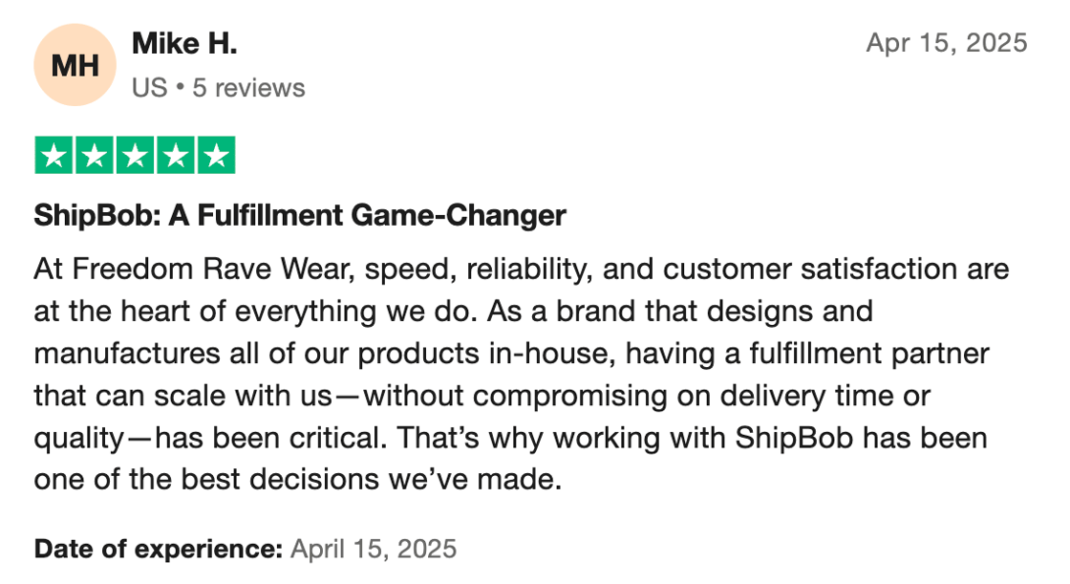The width and height of the screenshot is (1070, 584).
Task: Click the review paragraph's last line
Action: pos(297,480)
